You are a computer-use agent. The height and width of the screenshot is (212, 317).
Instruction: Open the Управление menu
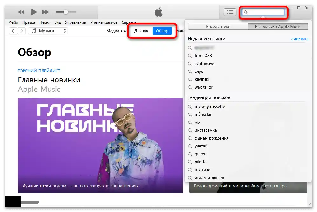(75, 22)
